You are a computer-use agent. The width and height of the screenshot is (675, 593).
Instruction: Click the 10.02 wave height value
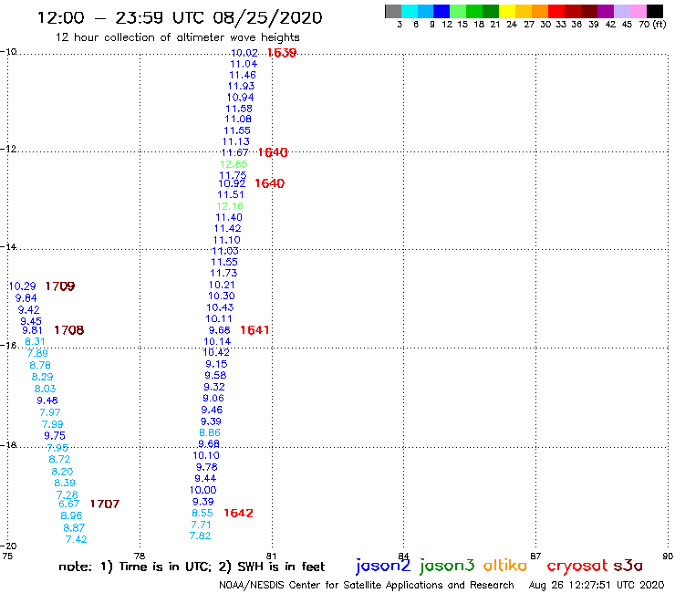[x=244, y=53]
